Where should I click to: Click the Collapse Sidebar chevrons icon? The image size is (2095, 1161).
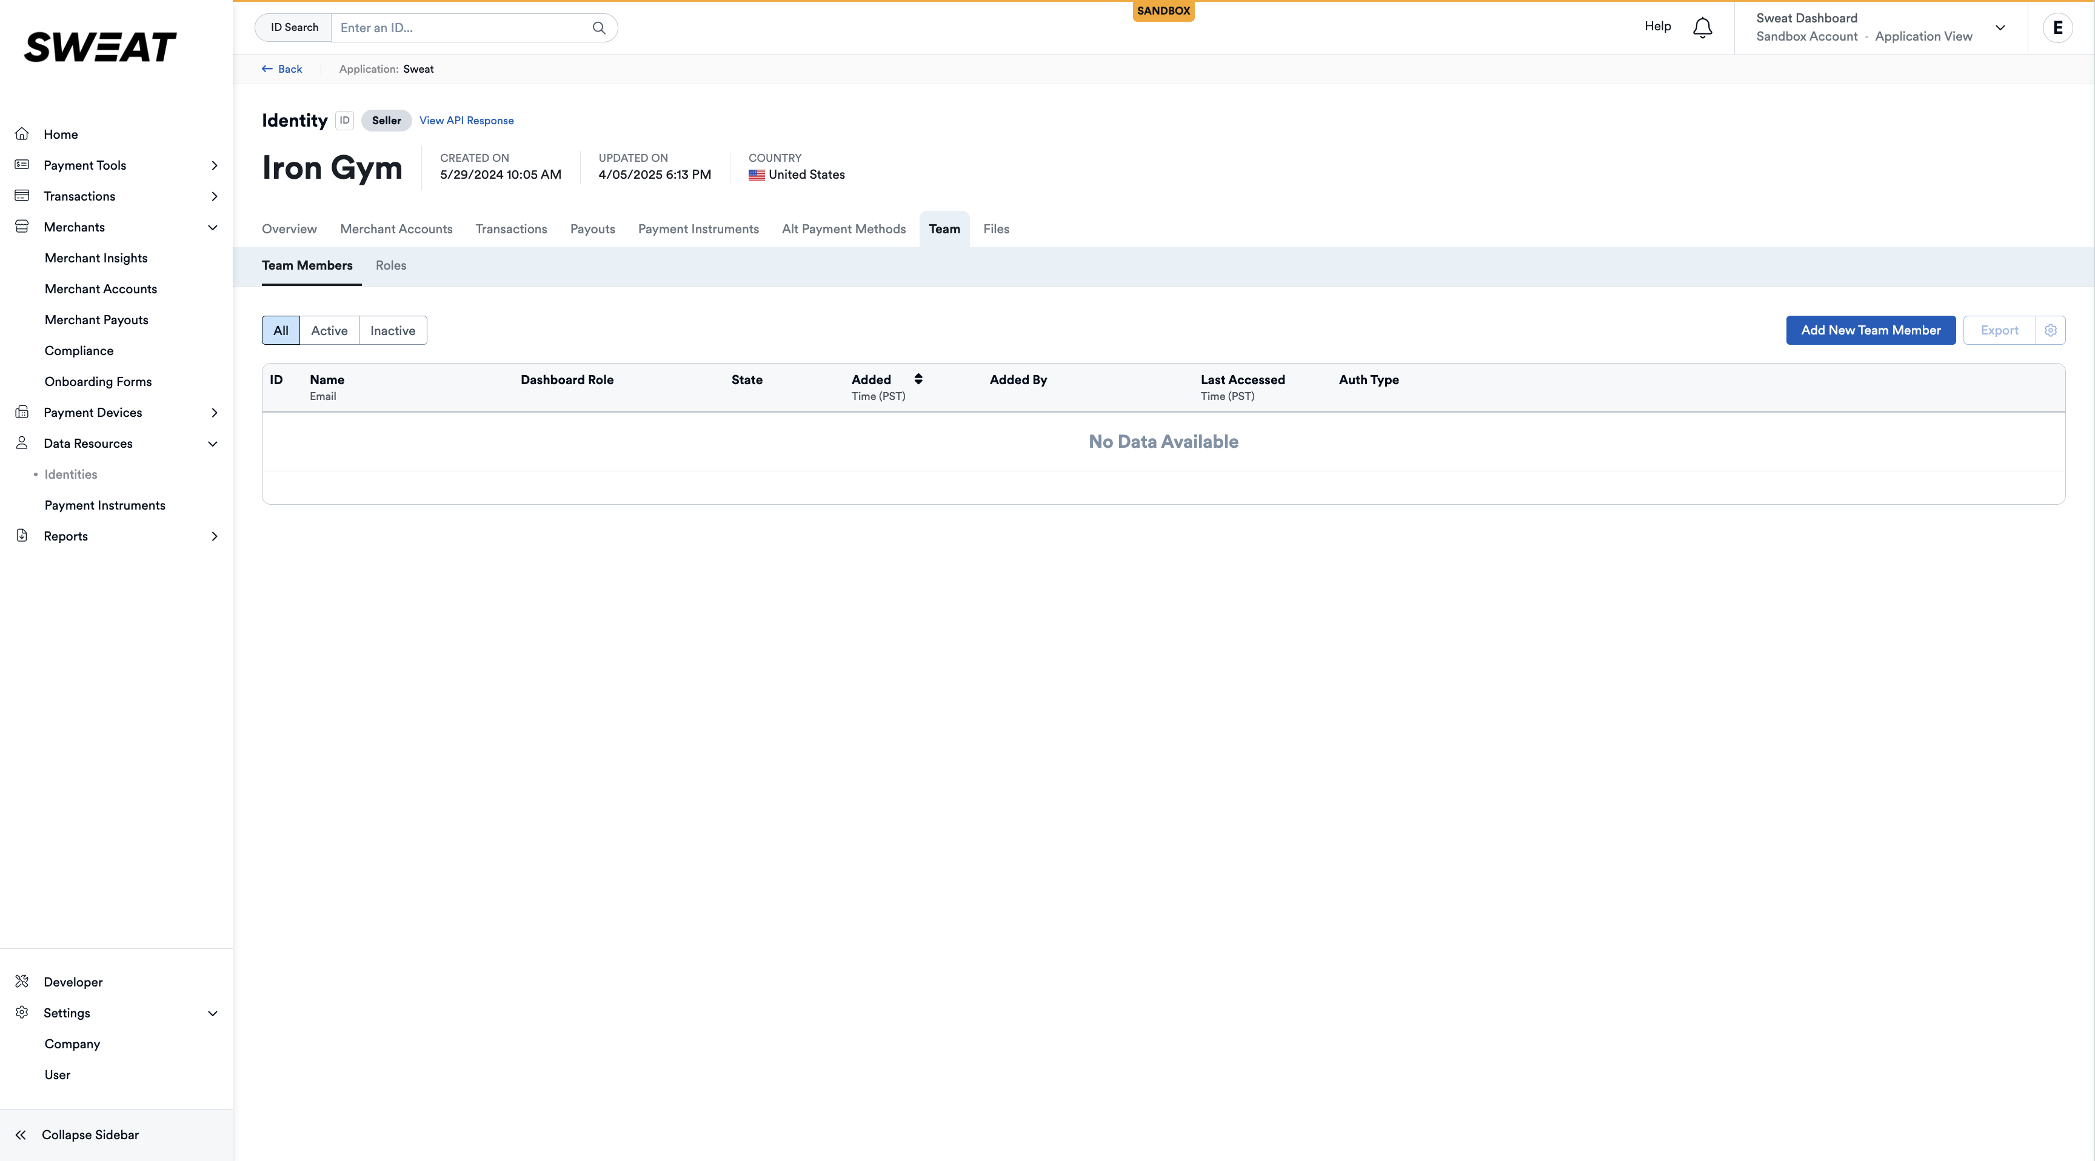(21, 1135)
